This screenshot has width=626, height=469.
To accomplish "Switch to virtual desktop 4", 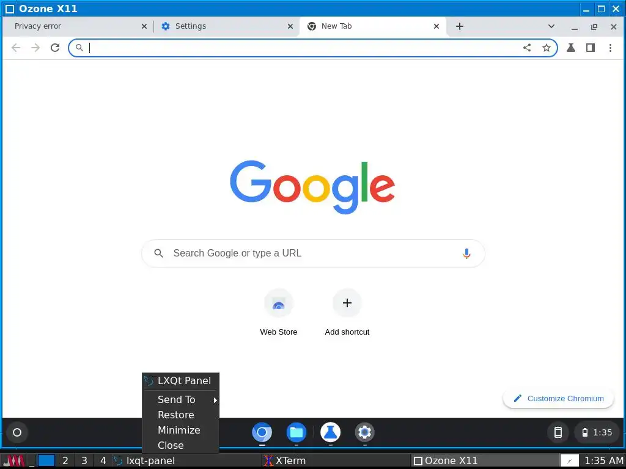I will click(103, 461).
